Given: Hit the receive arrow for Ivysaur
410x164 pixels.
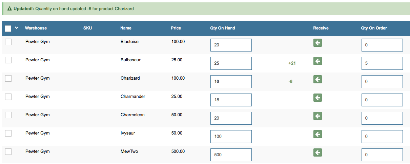Looking at the screenshot, I should coord(317,134).
